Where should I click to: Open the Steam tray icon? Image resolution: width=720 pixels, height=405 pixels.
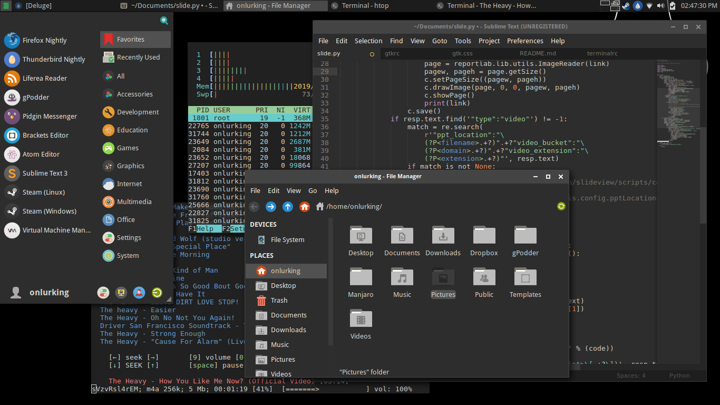coord(626,6)
